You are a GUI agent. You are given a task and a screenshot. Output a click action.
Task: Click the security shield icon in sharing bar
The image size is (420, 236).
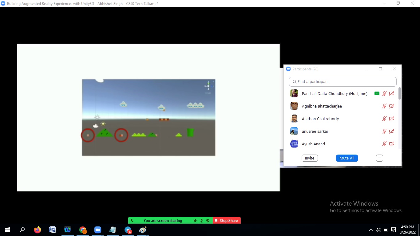[x=208, y=220]
